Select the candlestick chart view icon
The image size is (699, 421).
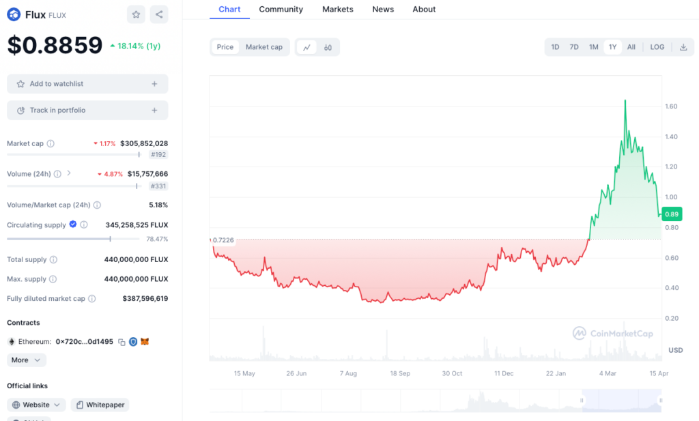[x=328, y=47]
